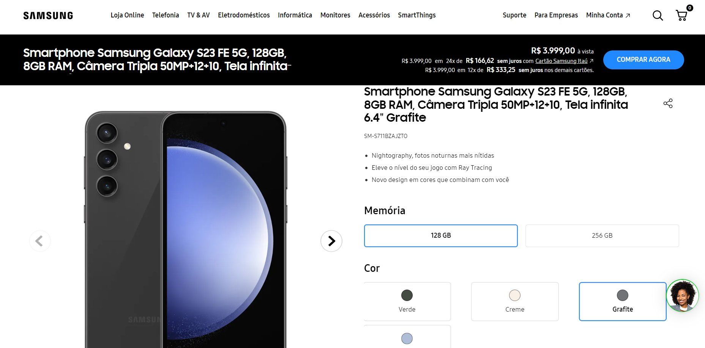This screenshot has height=348, width=705.
Task: Click the share product icon
Action: pyautogui.click(x=668, y=103)
